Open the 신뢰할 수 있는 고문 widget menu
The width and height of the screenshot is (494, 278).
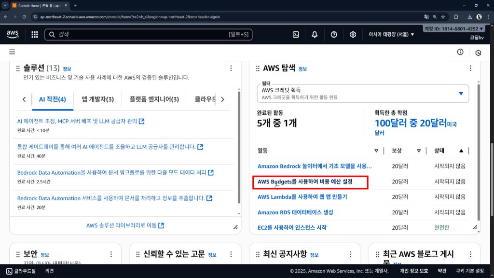coord(231,254)
